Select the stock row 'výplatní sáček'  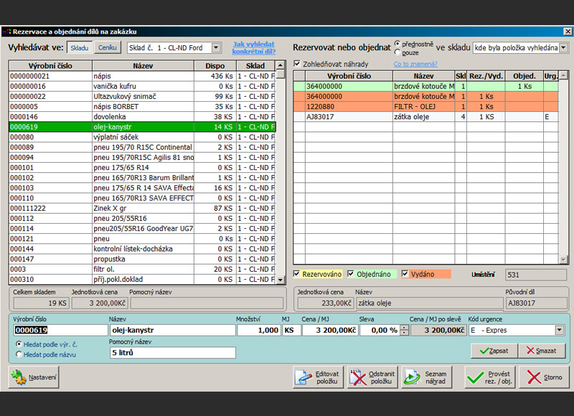click(142, 137)
